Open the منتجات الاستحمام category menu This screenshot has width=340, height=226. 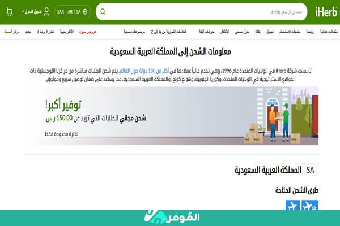[x=290, y=32]
